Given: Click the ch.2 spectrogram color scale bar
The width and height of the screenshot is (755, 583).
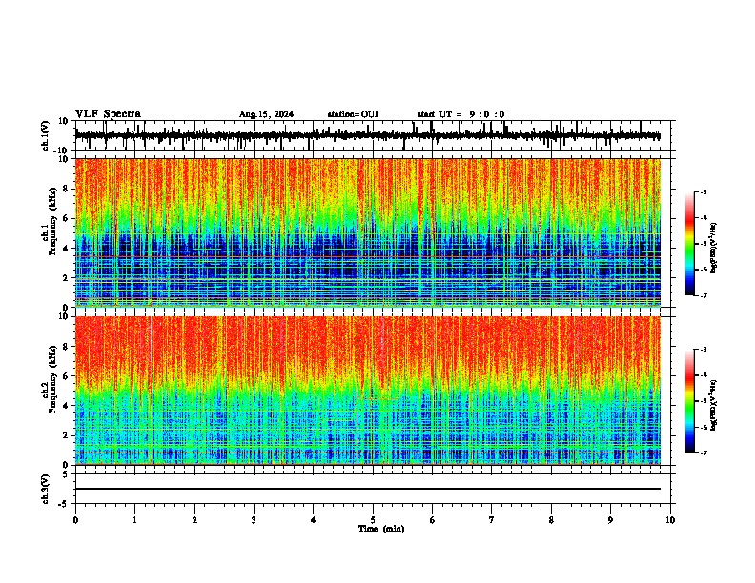Looking at the screenshot, I should tap(690, 401).
